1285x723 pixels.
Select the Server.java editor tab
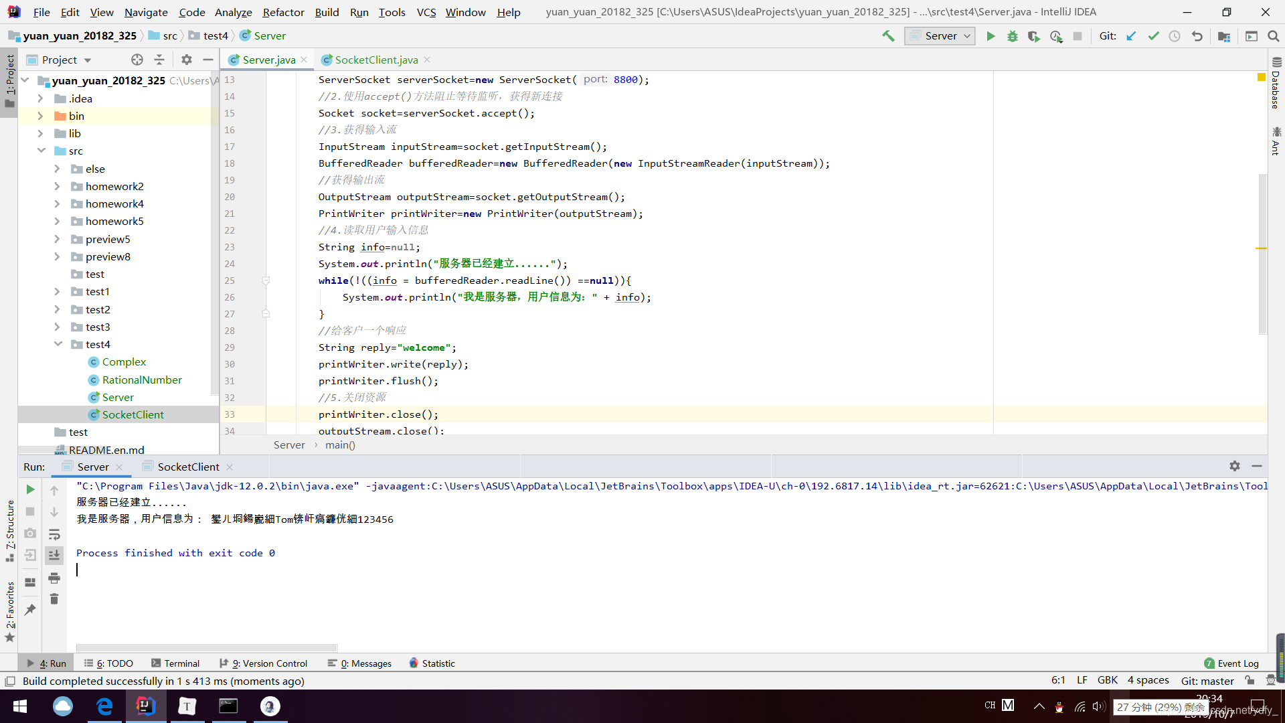[268, 59]
